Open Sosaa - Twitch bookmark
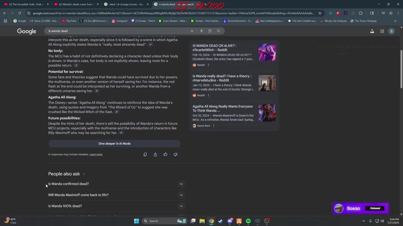The width and height of the screenshot is (403, 226). (143, 21)
